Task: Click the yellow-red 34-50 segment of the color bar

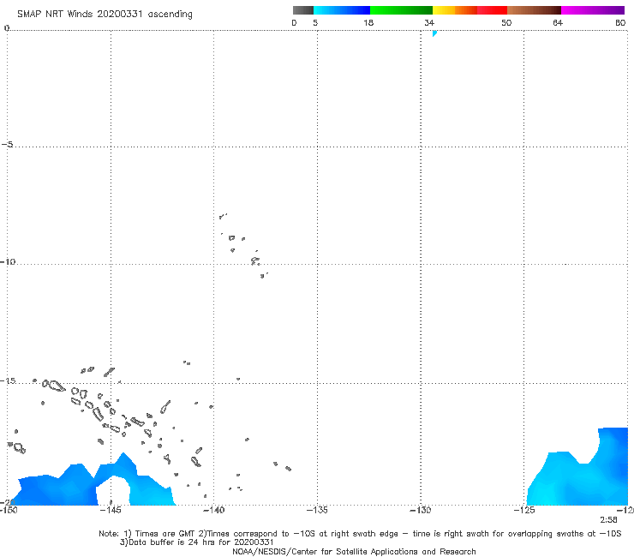Action: pos(470,10)
